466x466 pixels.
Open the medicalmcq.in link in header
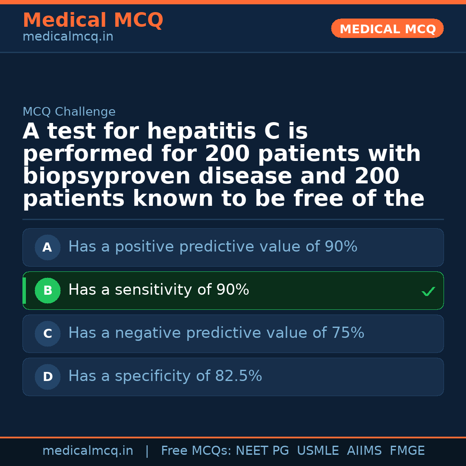[x=68, y=37]
